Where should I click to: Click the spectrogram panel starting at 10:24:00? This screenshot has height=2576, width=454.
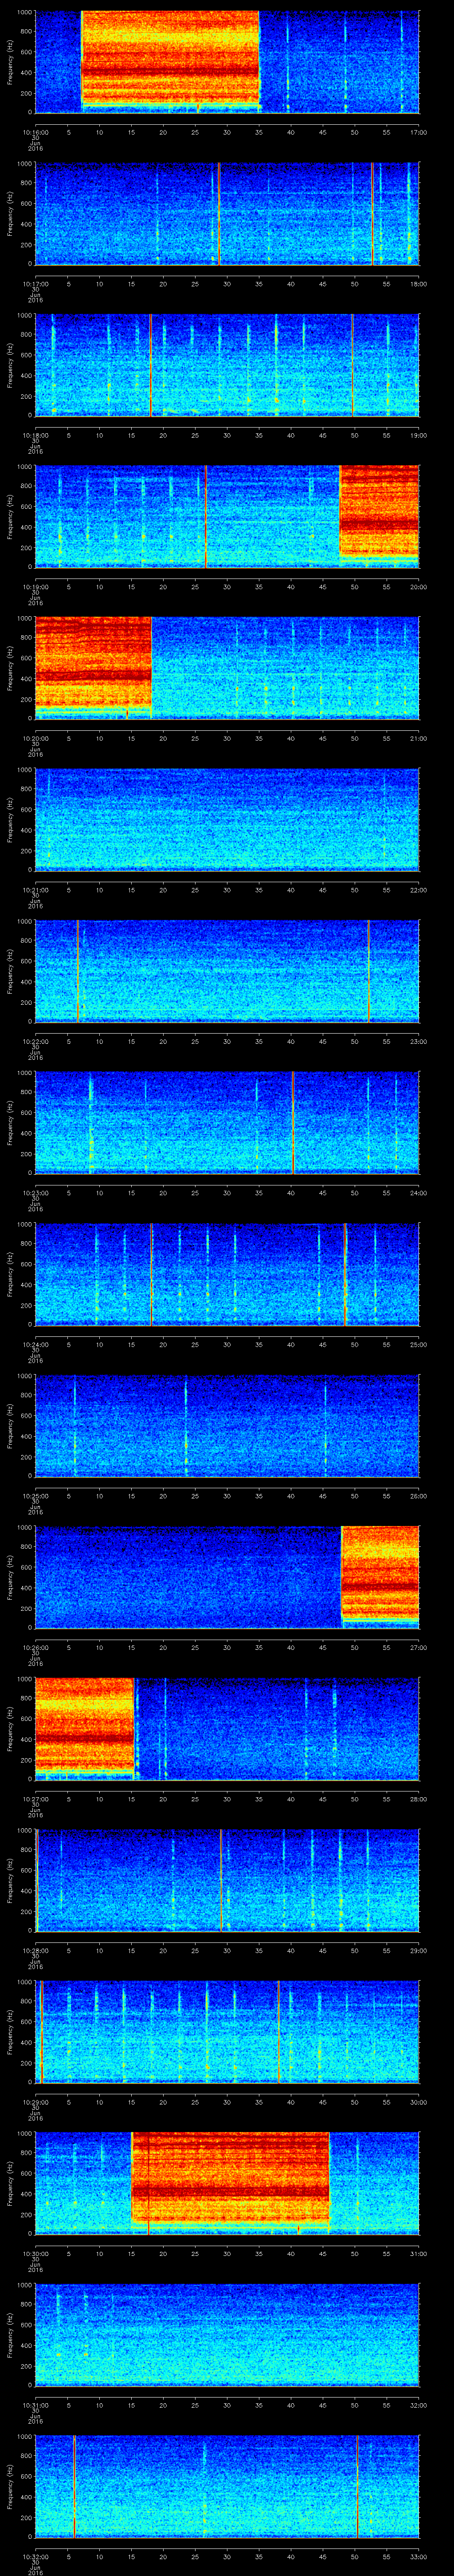227,1274
